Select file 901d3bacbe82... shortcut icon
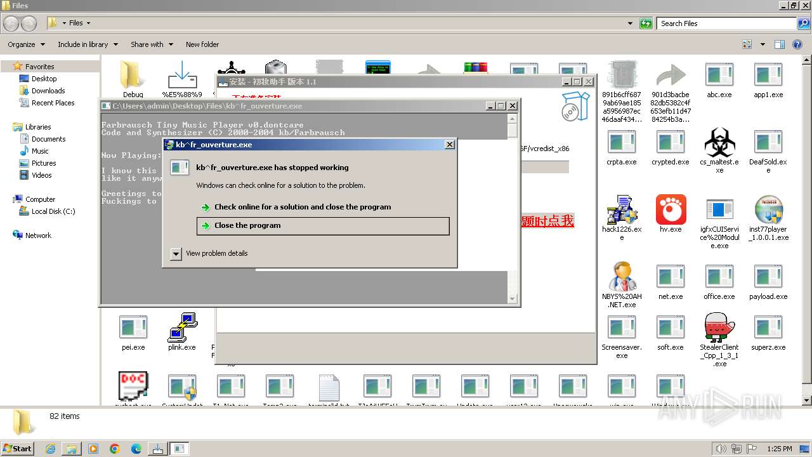The image size is (812, 457). pos(671,92)
